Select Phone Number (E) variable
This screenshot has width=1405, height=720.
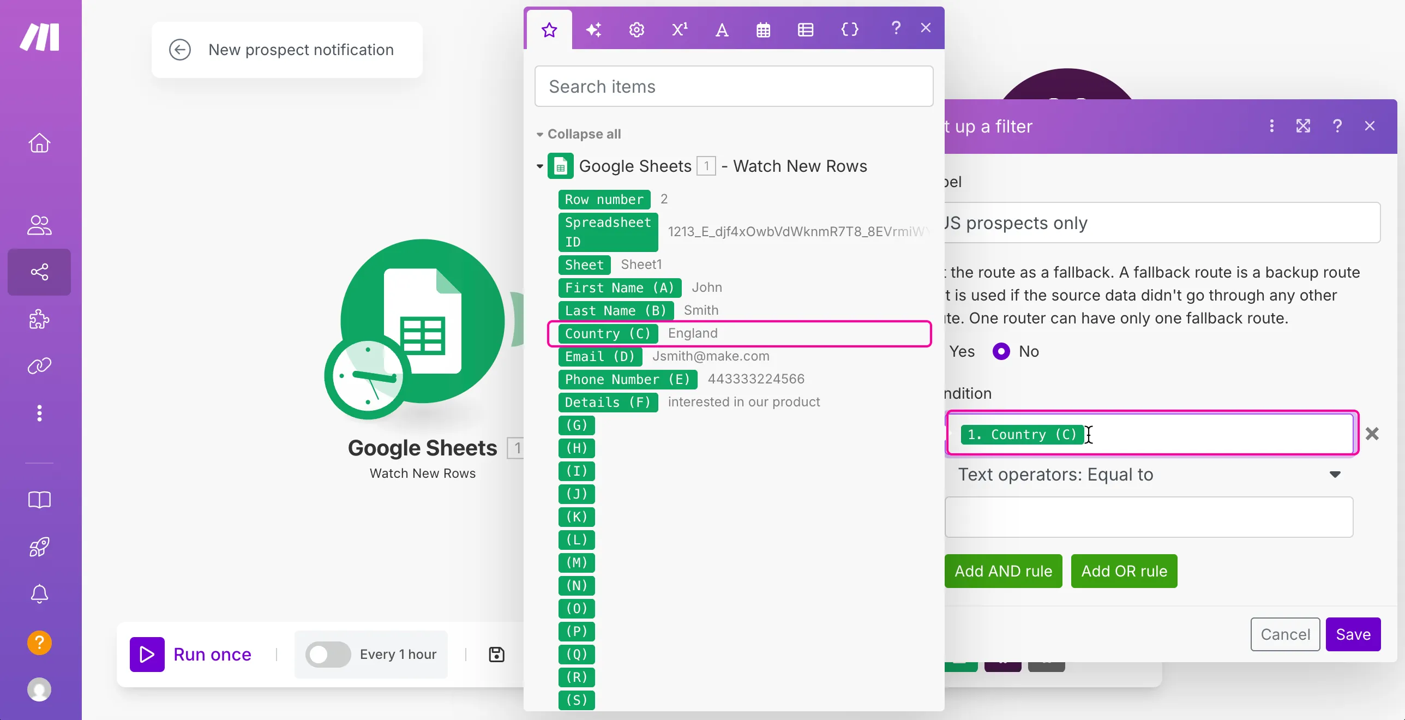pos(628,379)
